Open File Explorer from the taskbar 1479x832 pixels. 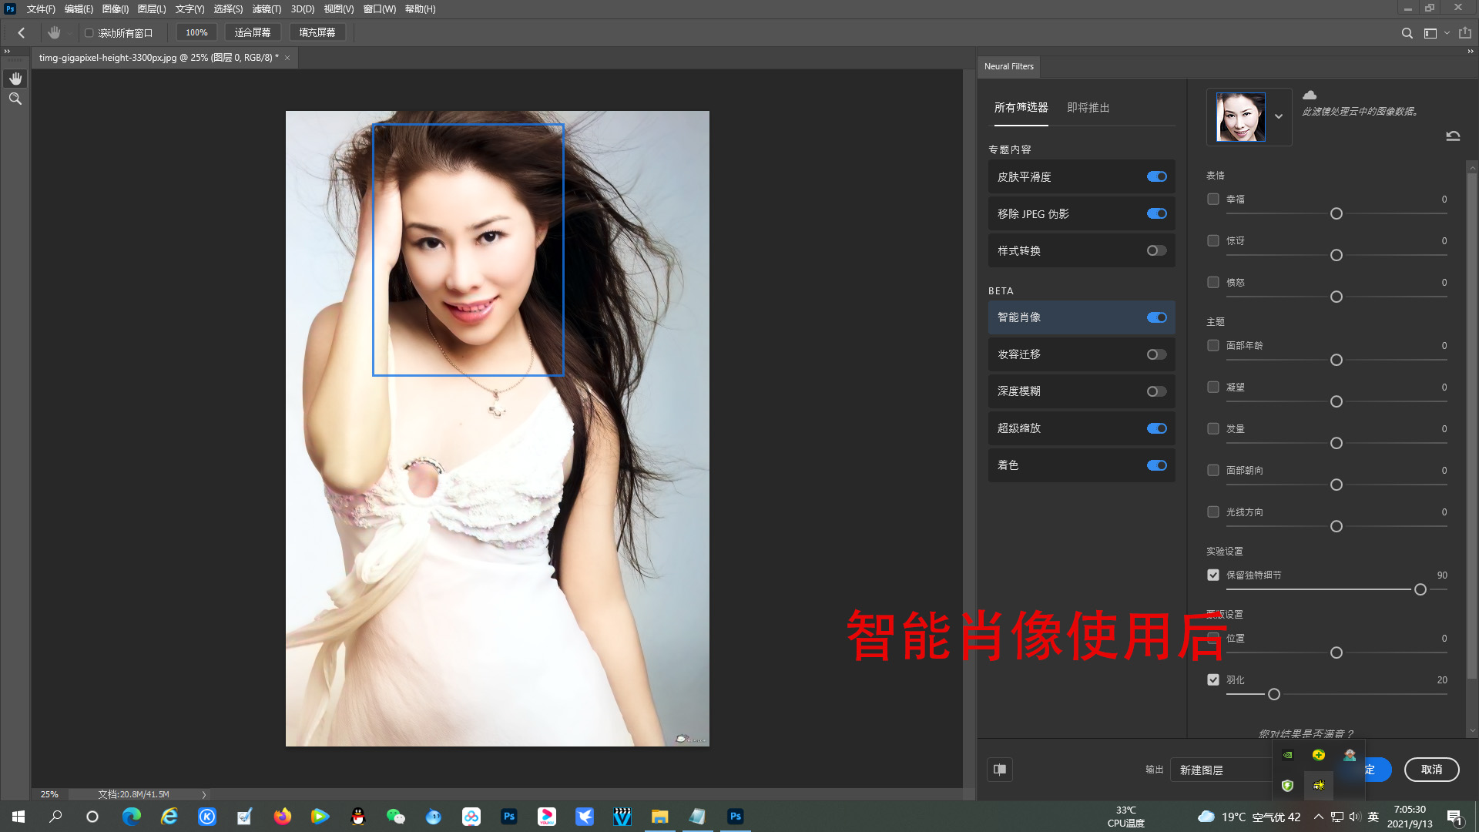tap(660, 817)
